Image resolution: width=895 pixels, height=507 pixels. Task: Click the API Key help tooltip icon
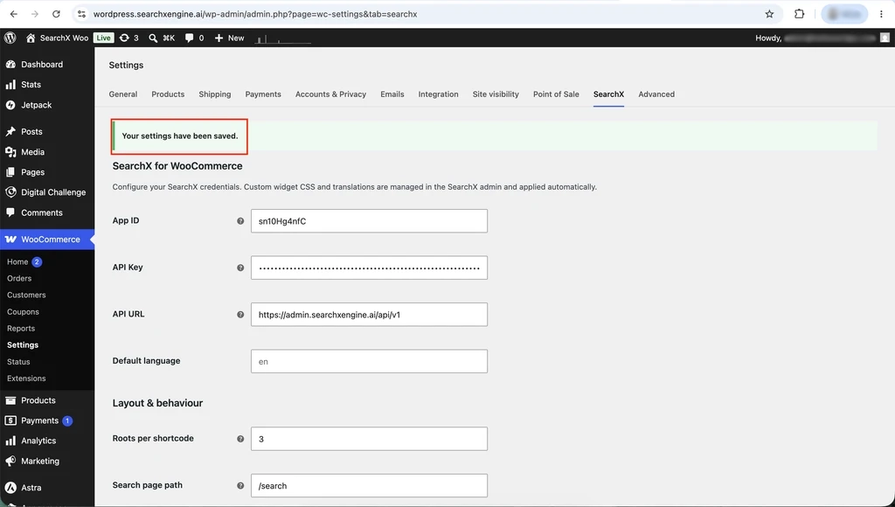point(240,267)
